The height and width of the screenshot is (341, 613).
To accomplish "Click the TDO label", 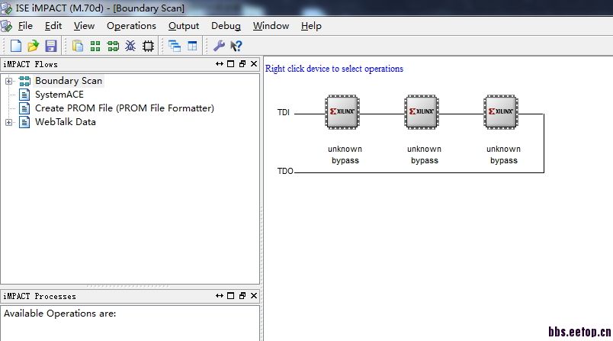I will pos(285,171).
